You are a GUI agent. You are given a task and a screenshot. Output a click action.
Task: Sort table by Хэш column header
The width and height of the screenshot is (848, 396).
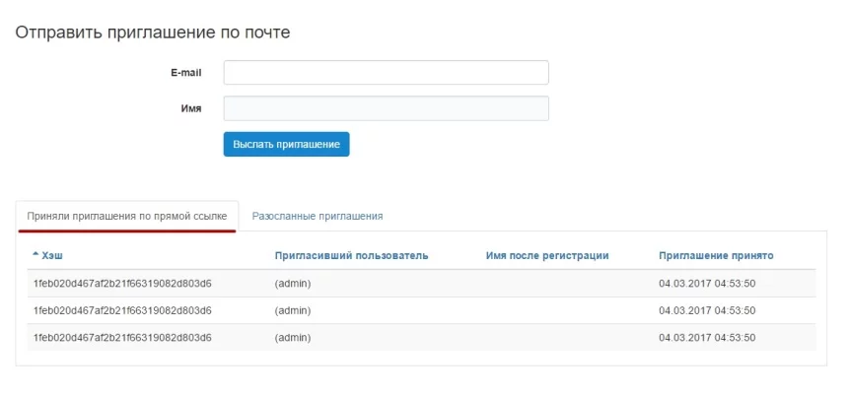pyautogui.click(x=52, y=256)
